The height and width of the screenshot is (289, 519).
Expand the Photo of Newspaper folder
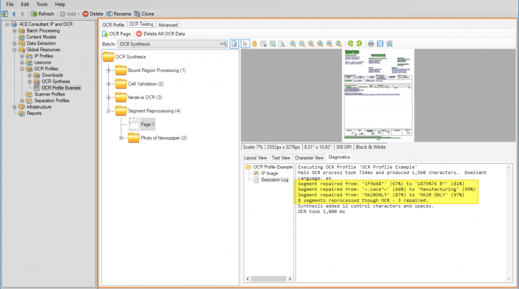pyautogui.click(x=122, y=138)
